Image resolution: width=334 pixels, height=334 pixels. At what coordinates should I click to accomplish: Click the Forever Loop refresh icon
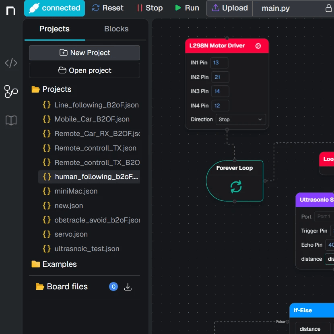[x=236, y=187]
